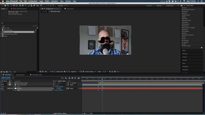Hide the Intro Clip.mp4 layer video

tap(1, 85)
